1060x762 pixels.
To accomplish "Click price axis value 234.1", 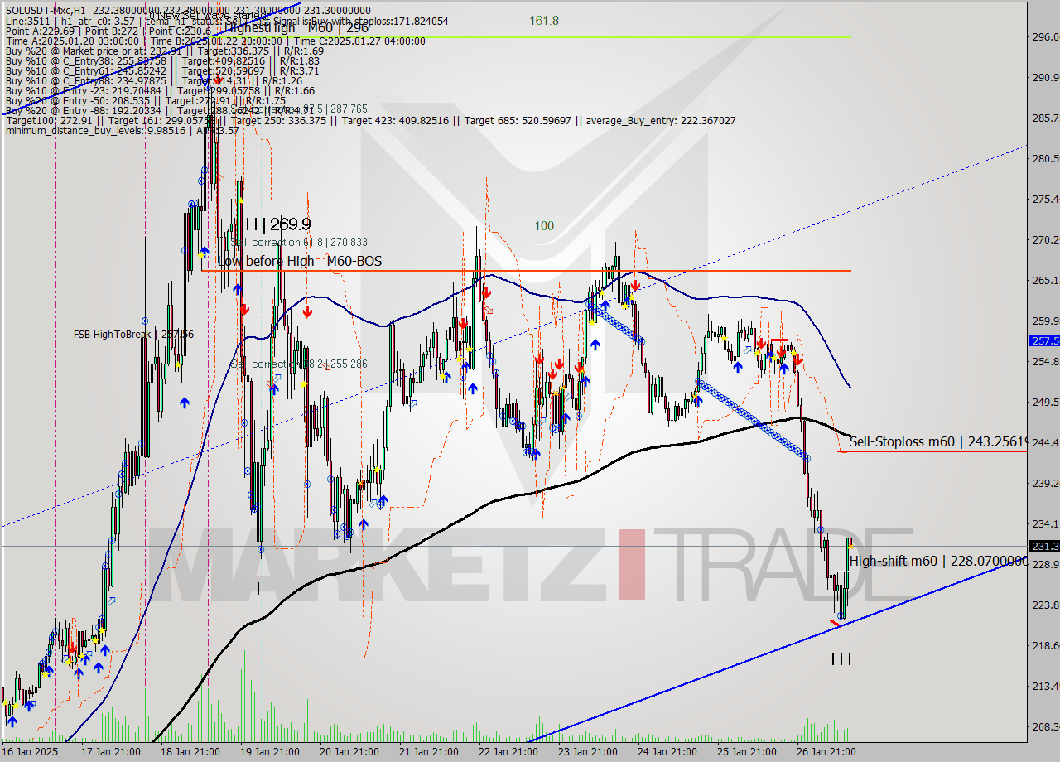I will click(1044, 523).
